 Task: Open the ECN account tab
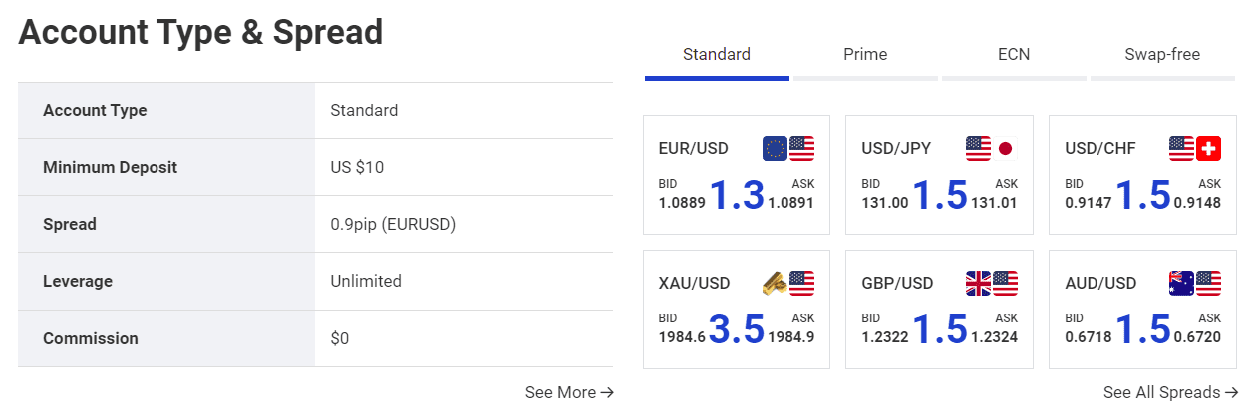(1014, 55)
